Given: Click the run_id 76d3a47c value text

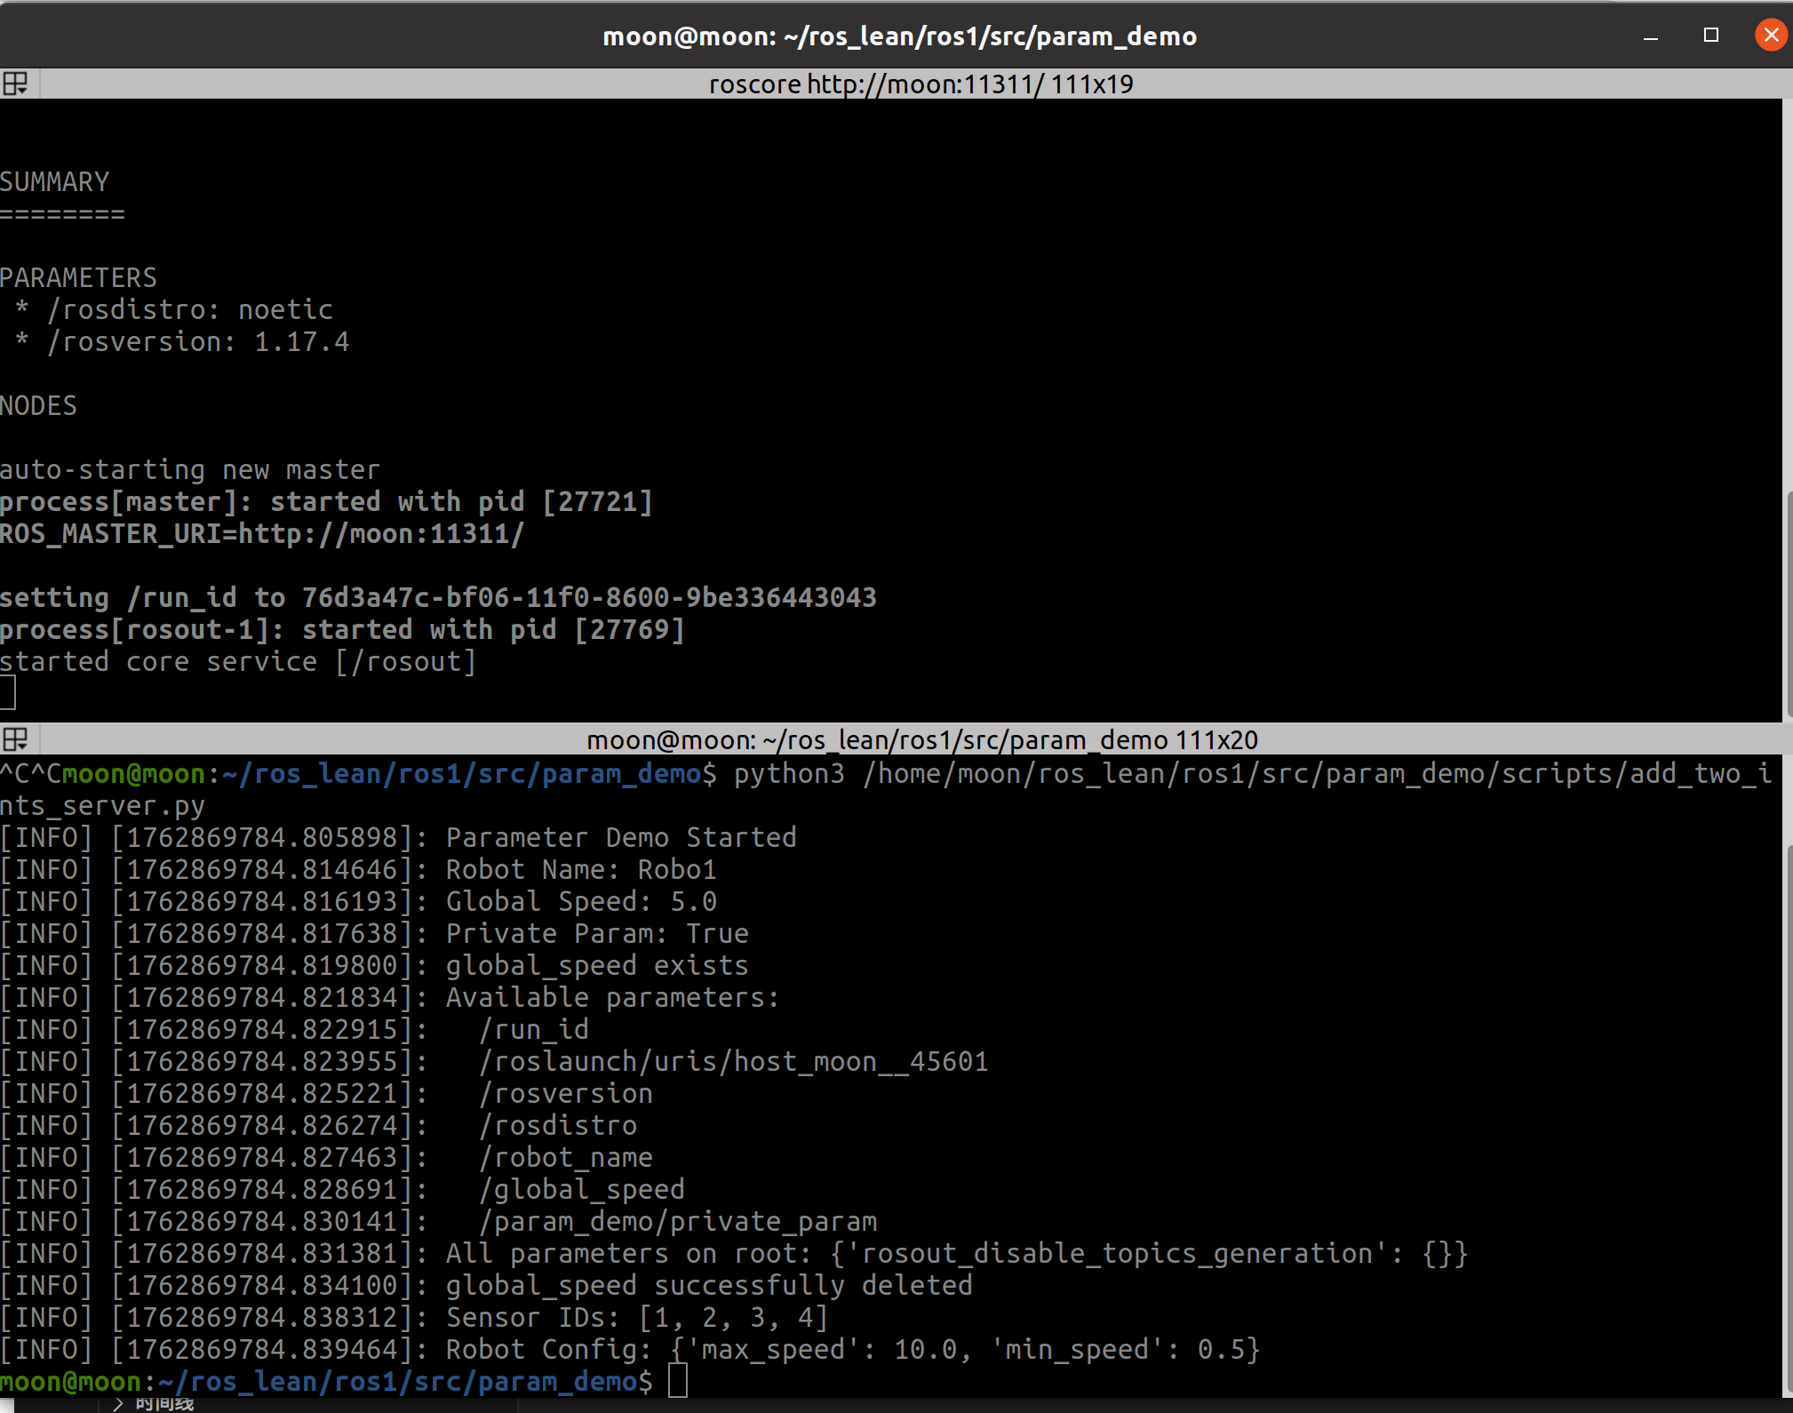Looking at the screenshot, I should (x=589, y=598).
